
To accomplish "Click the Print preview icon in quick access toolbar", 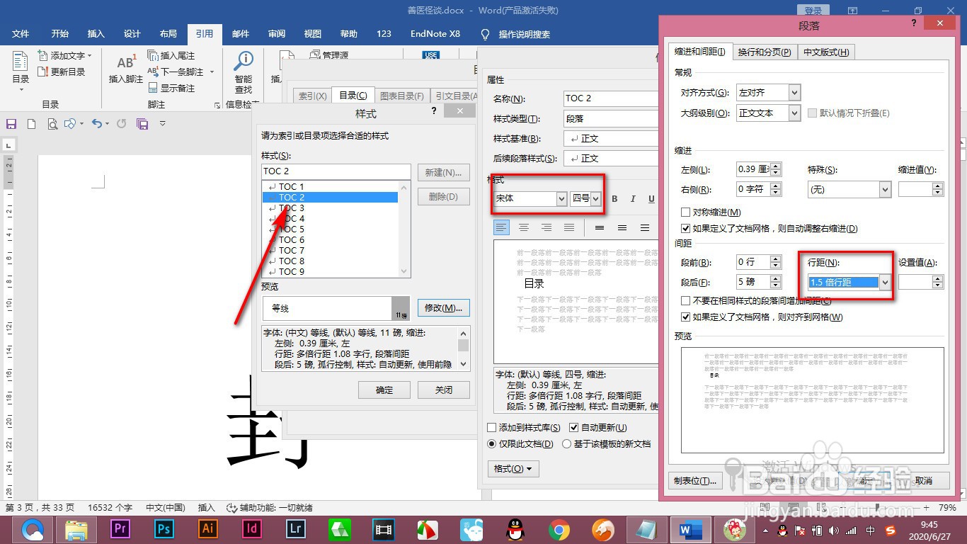I will 52,124.
